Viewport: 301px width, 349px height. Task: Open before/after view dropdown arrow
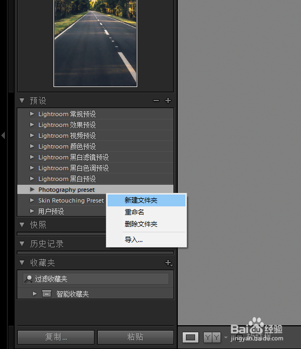(x=226, y=338)
